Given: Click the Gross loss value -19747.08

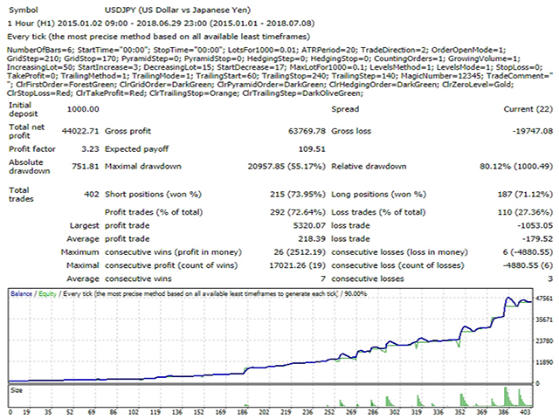Looking at the screenshot, I should pos(533,131).
